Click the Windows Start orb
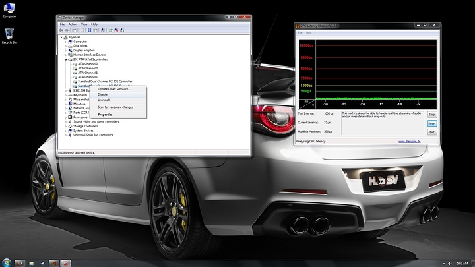 [5, 262]
